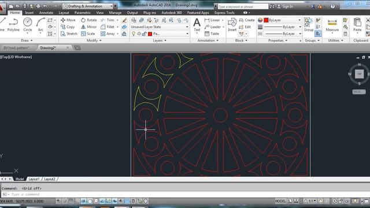
Task: Click the Scale tool
Action: coord(88,34)
